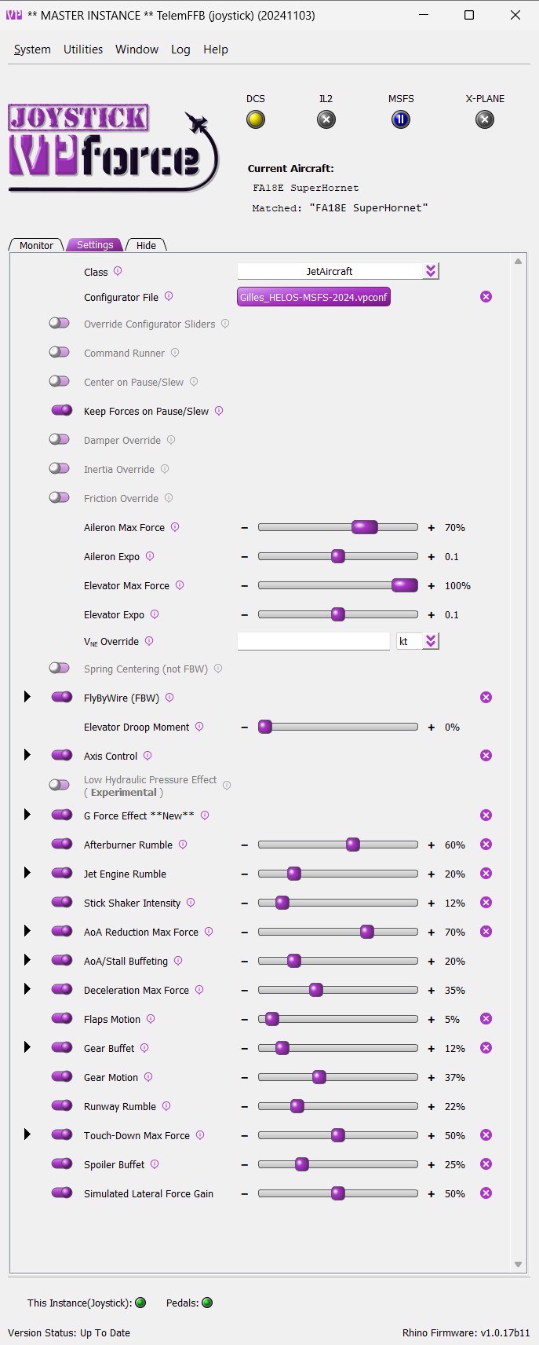Click the DCS yellow status indicator
This screenshot has width=539, height=1345.
coord(256,119)
